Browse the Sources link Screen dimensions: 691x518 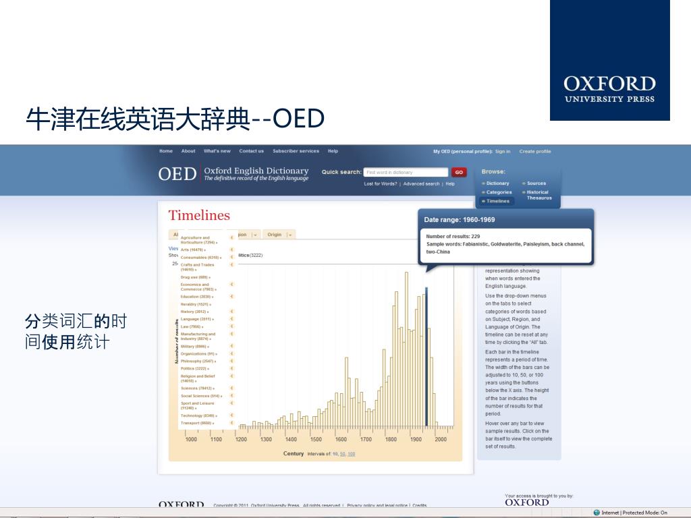pyautogui.click(x=536, y=183)
